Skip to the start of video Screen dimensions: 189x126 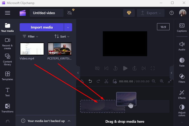pyautogui.click(x=106, y=68)
